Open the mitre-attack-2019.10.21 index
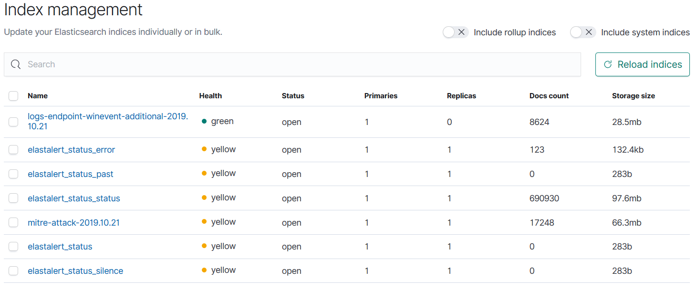The image size is (697, 291). (x=73, y=222)
